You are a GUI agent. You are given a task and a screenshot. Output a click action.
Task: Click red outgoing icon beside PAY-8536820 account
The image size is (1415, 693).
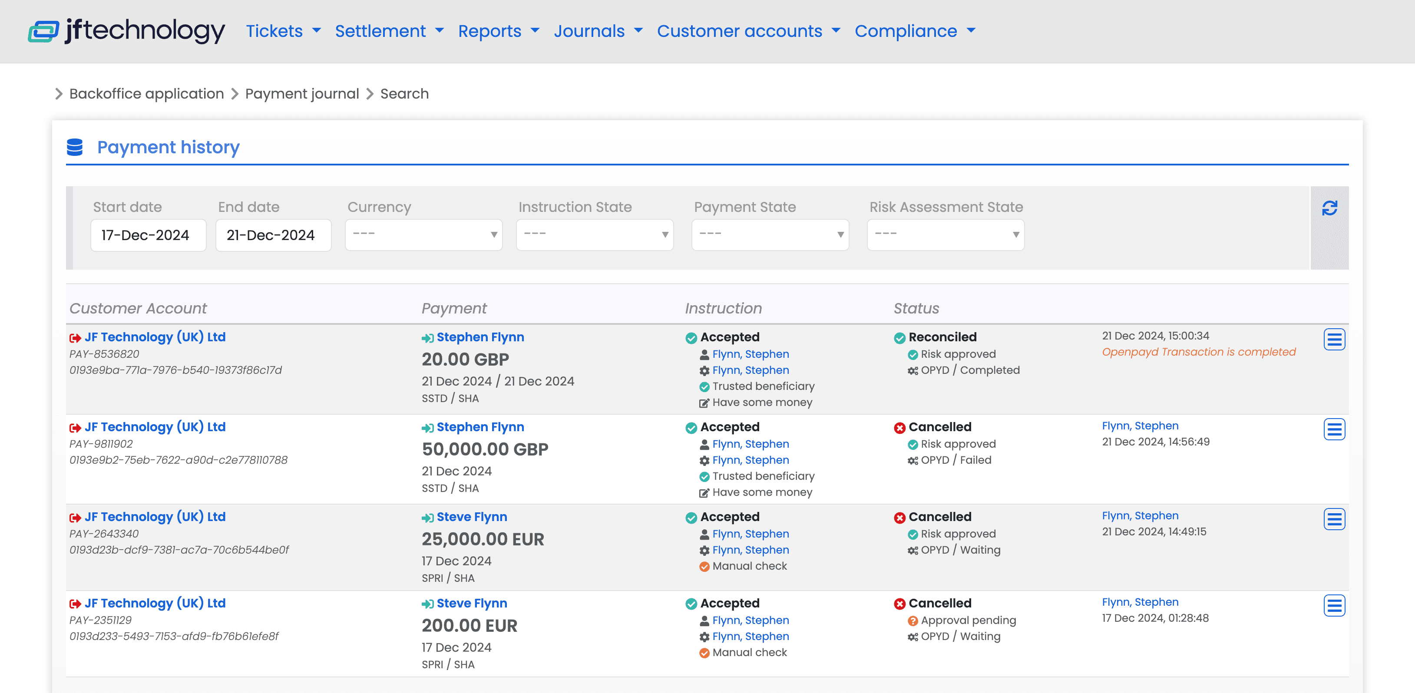click(75, 338)
